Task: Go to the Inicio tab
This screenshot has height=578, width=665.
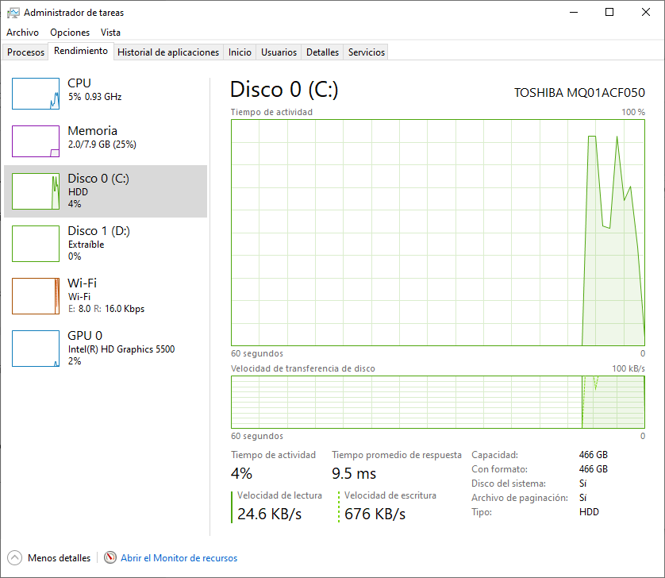Action: point(240,52)
